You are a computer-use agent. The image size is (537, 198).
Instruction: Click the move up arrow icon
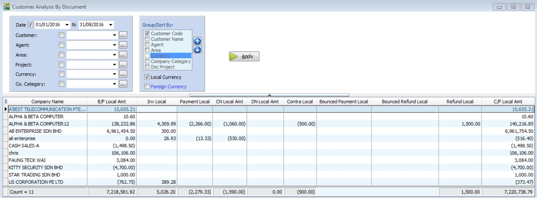pyautogui.click(x=197, y=42)
